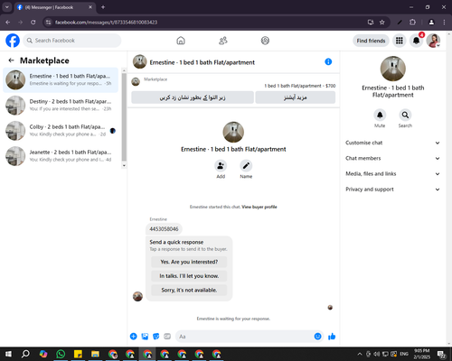Open the Jeanette 2 beds conversation
452x361 pixels.
tap(61, 156)
